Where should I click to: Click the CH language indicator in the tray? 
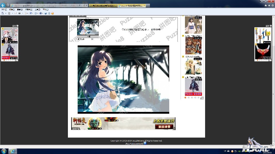[225, 151]
